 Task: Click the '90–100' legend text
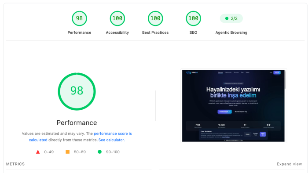(x=113, y=152)
